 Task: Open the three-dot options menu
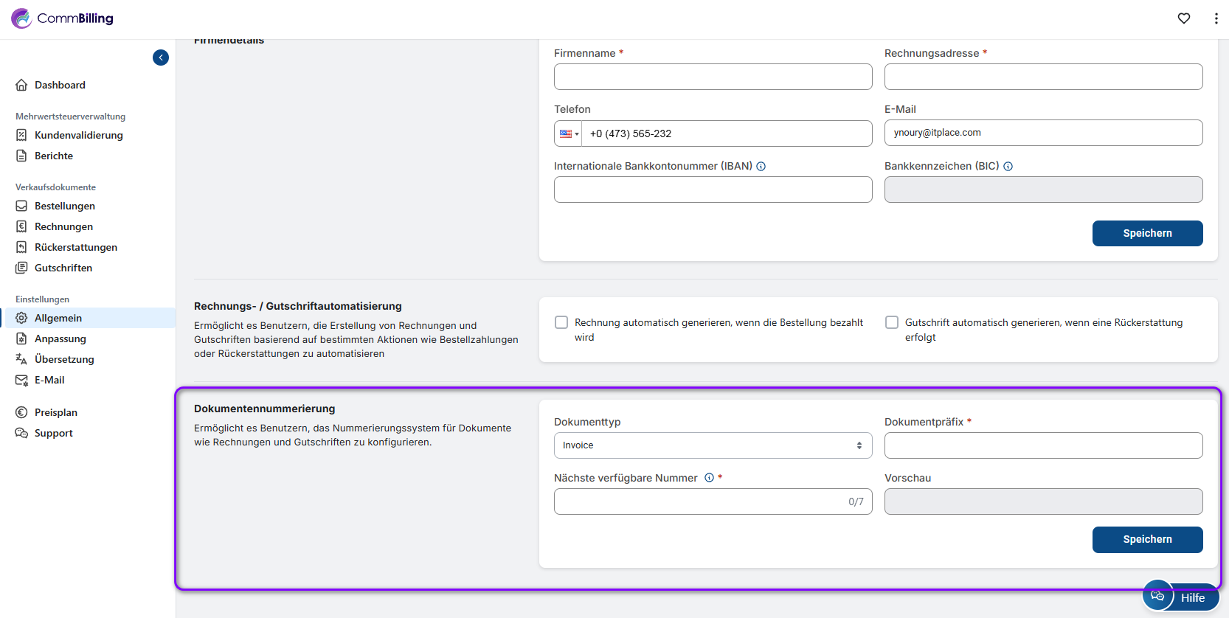coord(1216,18)
